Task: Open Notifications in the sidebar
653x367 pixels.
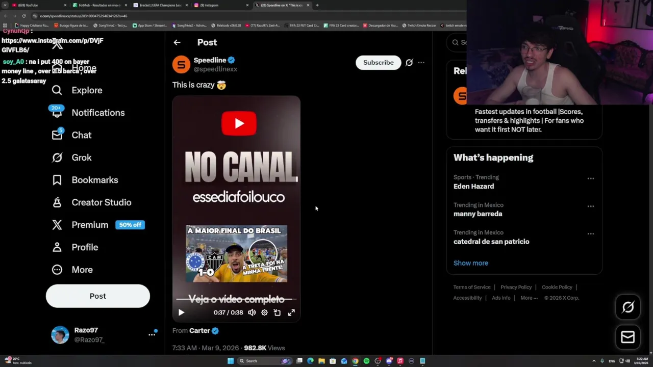Action: pyautogui.click(x=88, y=113)
